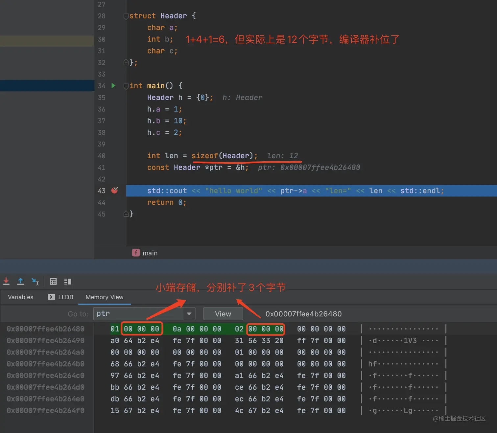
Task: Click the 'h.a = 1;' statement
Action: (164, 109)
